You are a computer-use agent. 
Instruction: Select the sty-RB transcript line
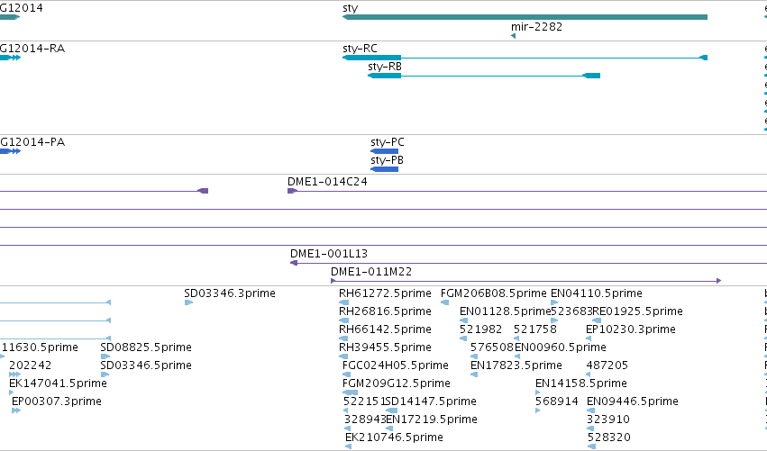point(484,76)
